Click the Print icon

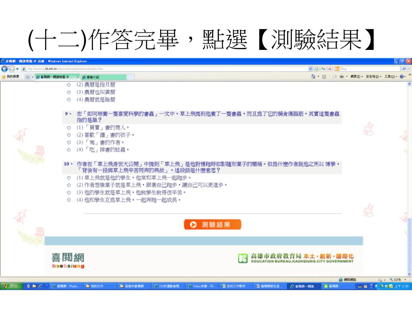pos(342,77)
